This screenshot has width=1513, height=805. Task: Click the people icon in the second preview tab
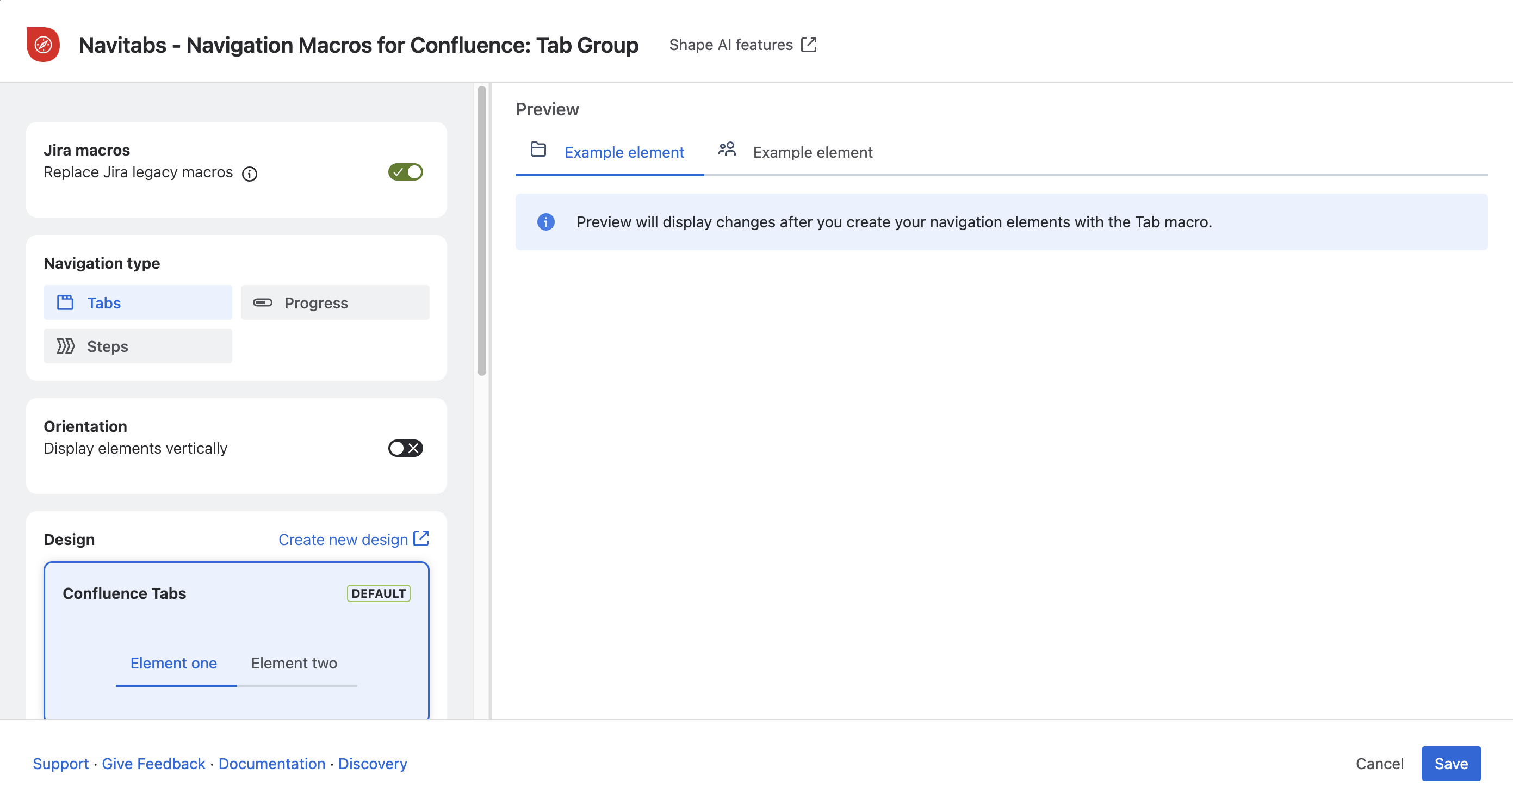pos(727,149)
